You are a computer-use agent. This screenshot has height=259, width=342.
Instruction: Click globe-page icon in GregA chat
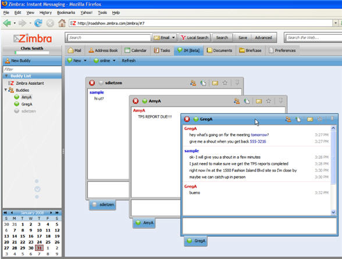tap(298, 119)
